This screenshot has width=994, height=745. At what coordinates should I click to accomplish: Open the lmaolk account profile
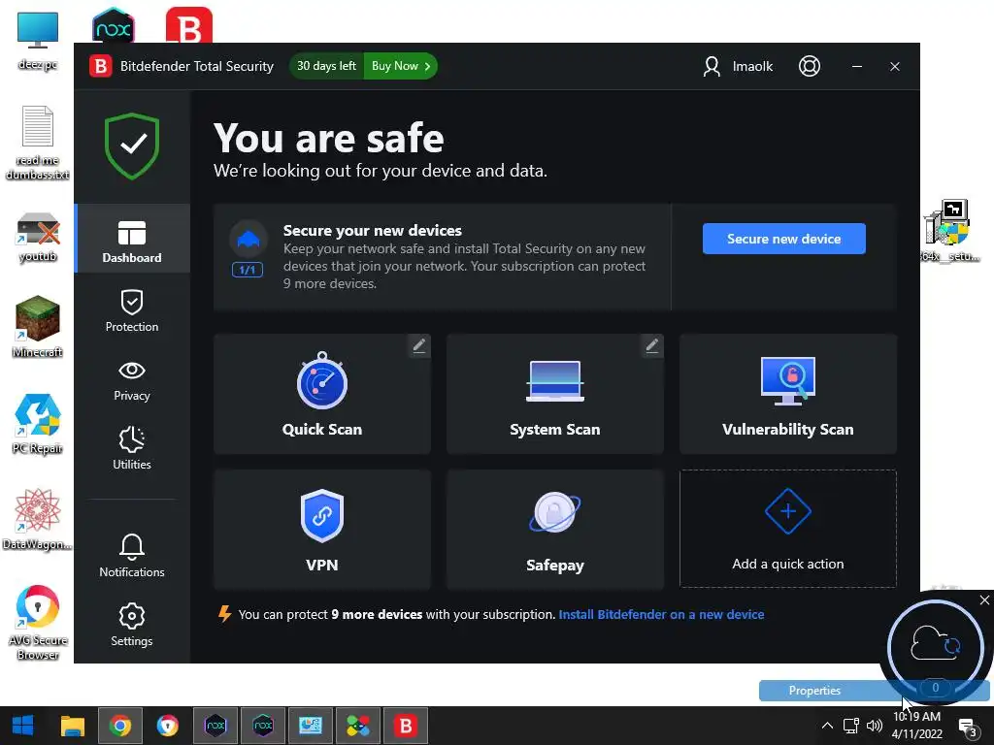coord(738,66)
